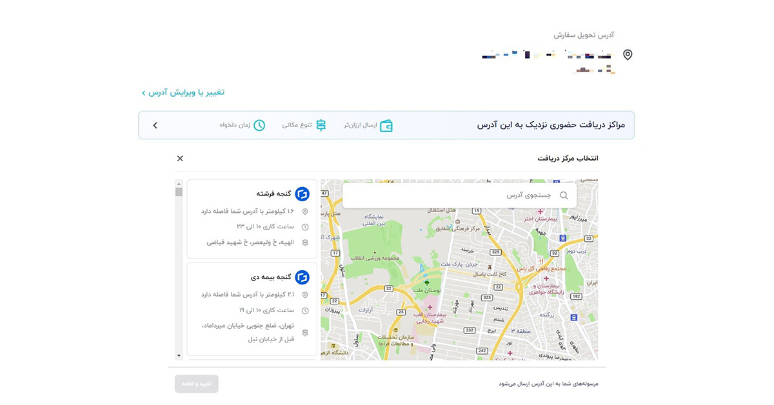Open the chevron next to تغییر یا ویرایش آدرس
Screen dimensions: 774x405
click(143, 92)
